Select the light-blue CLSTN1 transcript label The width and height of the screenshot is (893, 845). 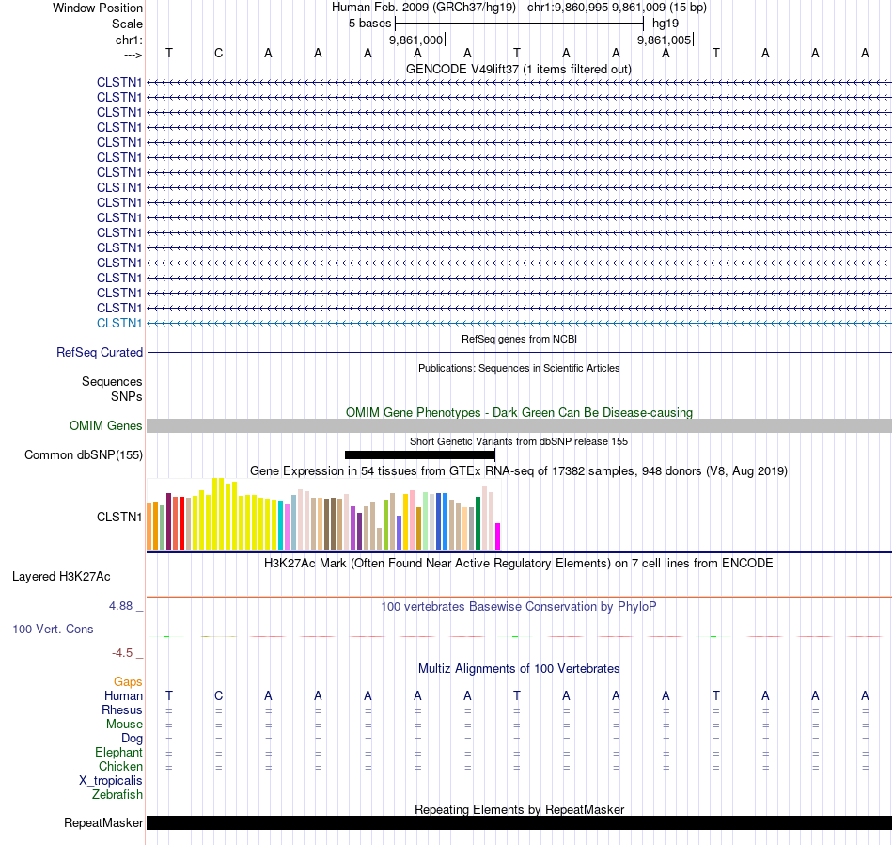coord(119,324)
